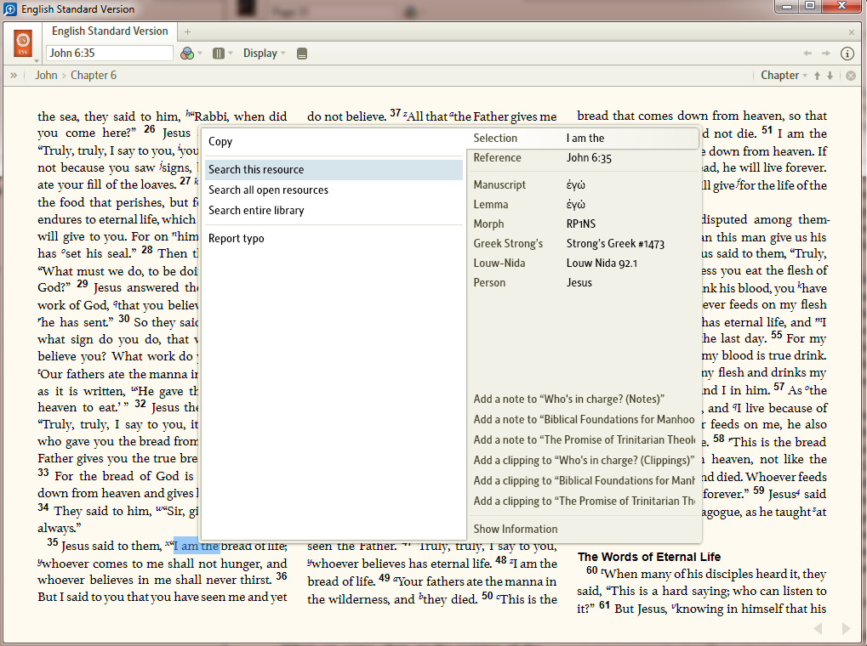Select the Louw Nida 92.1 row
The width and height of the screenshot is (867, 646).
click(585, 263)
